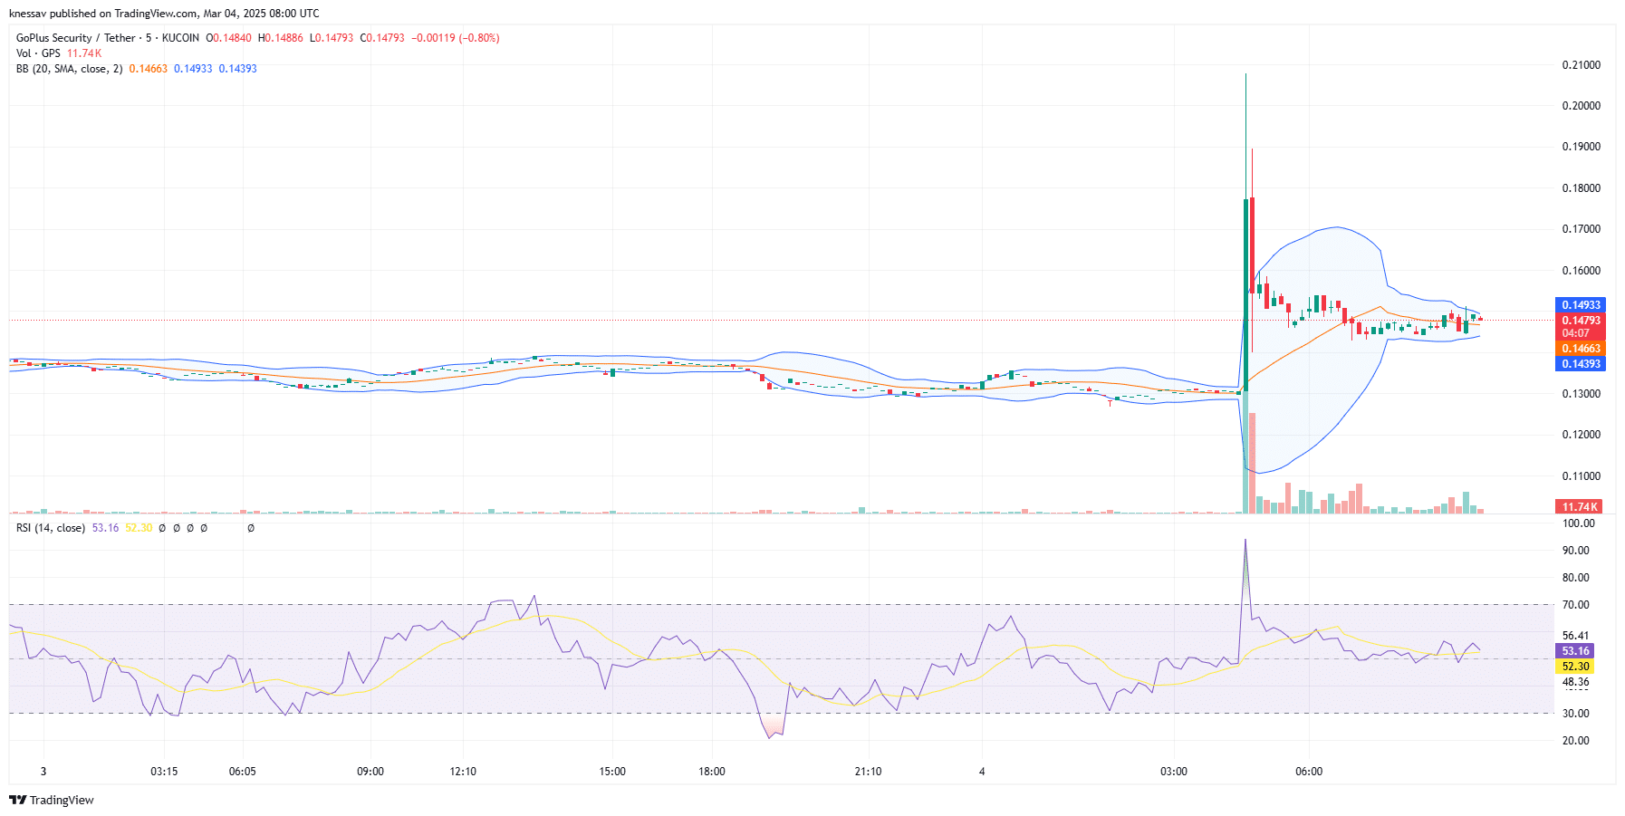This screenshot has width=1625, height=816.
Task: Click the 09:00 time axis label
Action: tap(370, 772)
